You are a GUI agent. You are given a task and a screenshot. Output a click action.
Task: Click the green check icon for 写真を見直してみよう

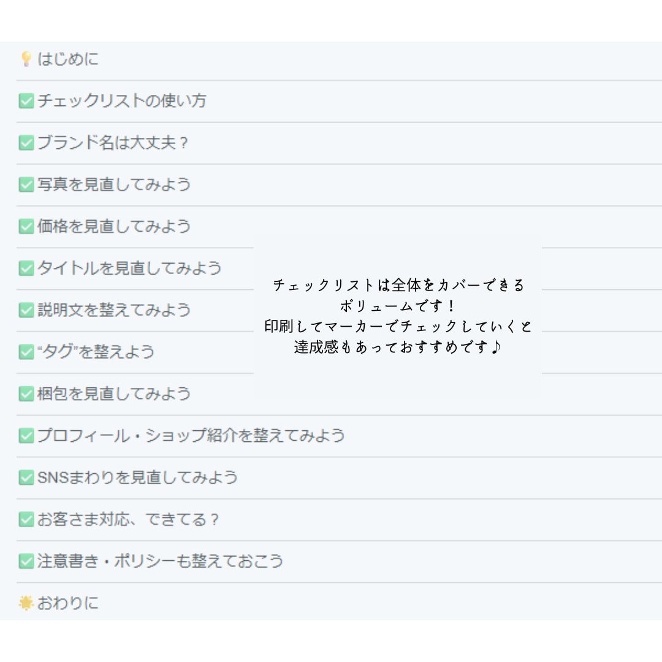[x=26, y=185]
